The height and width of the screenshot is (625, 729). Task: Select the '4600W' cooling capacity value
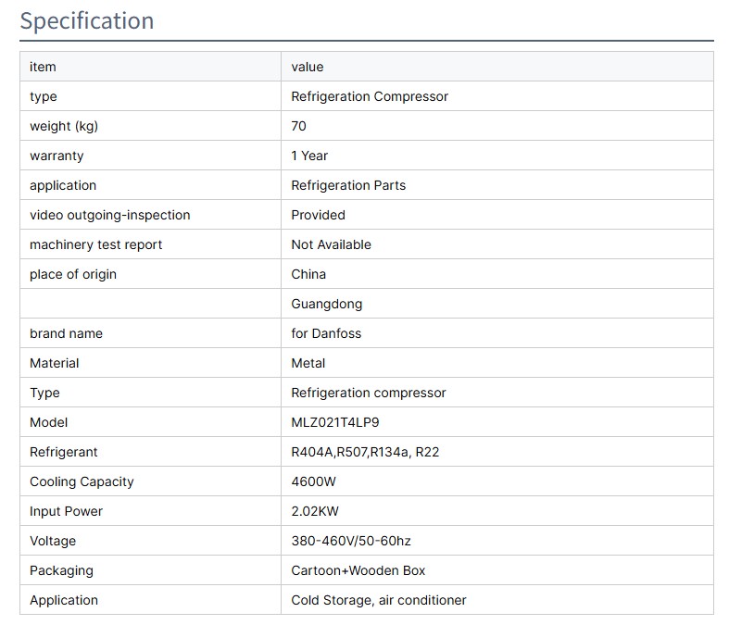(313, 481)
